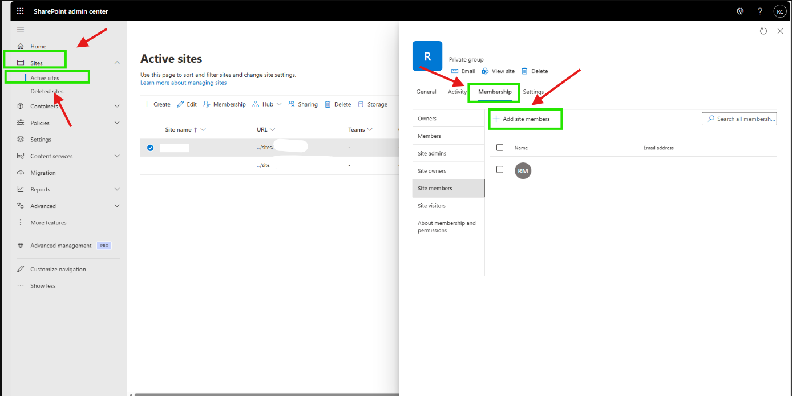This screenshot has width=792, height=396.
Task: Click the Content services icon
Action: point(21,156)
